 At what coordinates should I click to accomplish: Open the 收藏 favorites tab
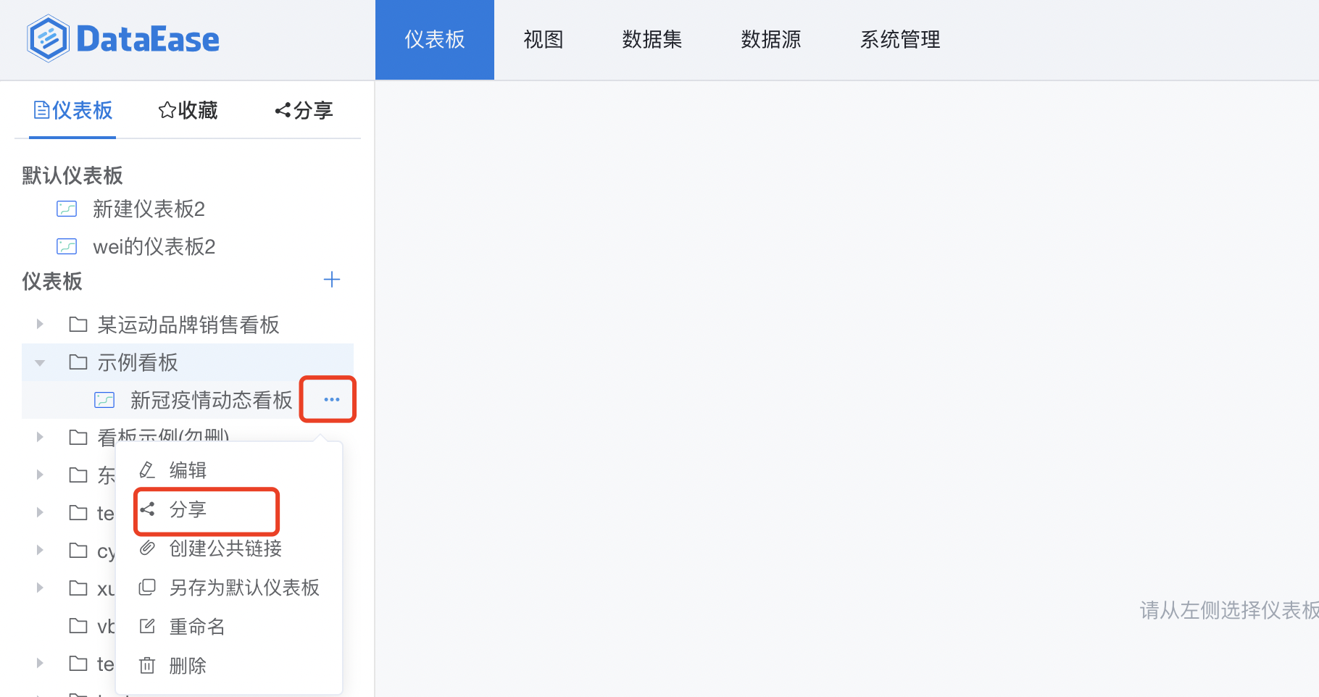[188, 110]
